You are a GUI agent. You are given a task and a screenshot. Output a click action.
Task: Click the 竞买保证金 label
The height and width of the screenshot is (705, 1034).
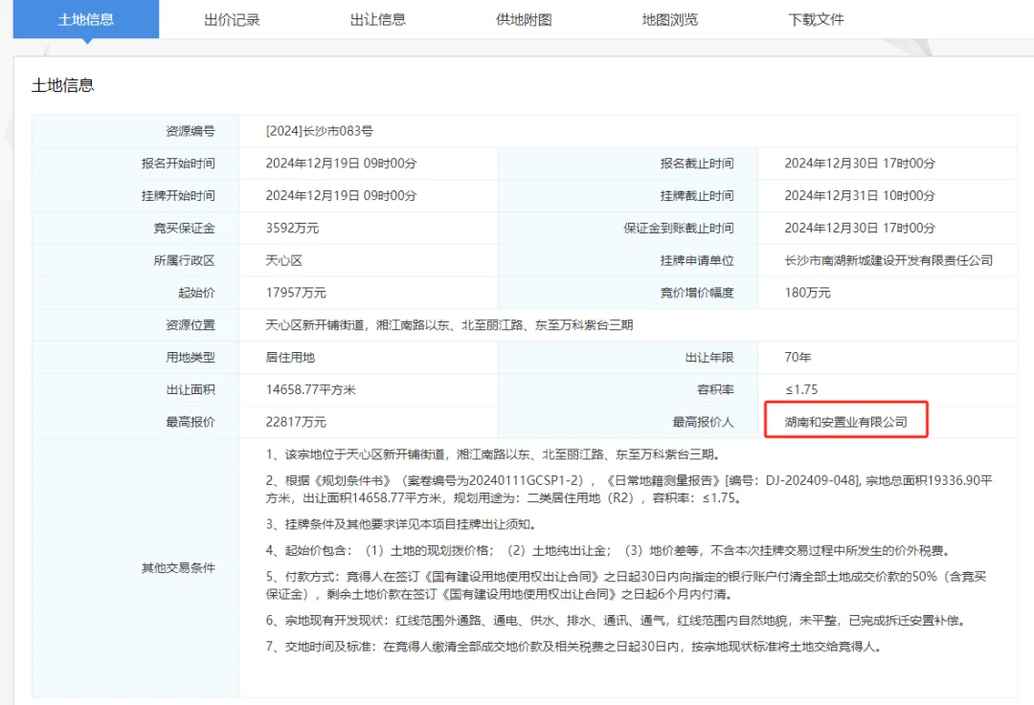pyautogui.click(x=184, y=228)
